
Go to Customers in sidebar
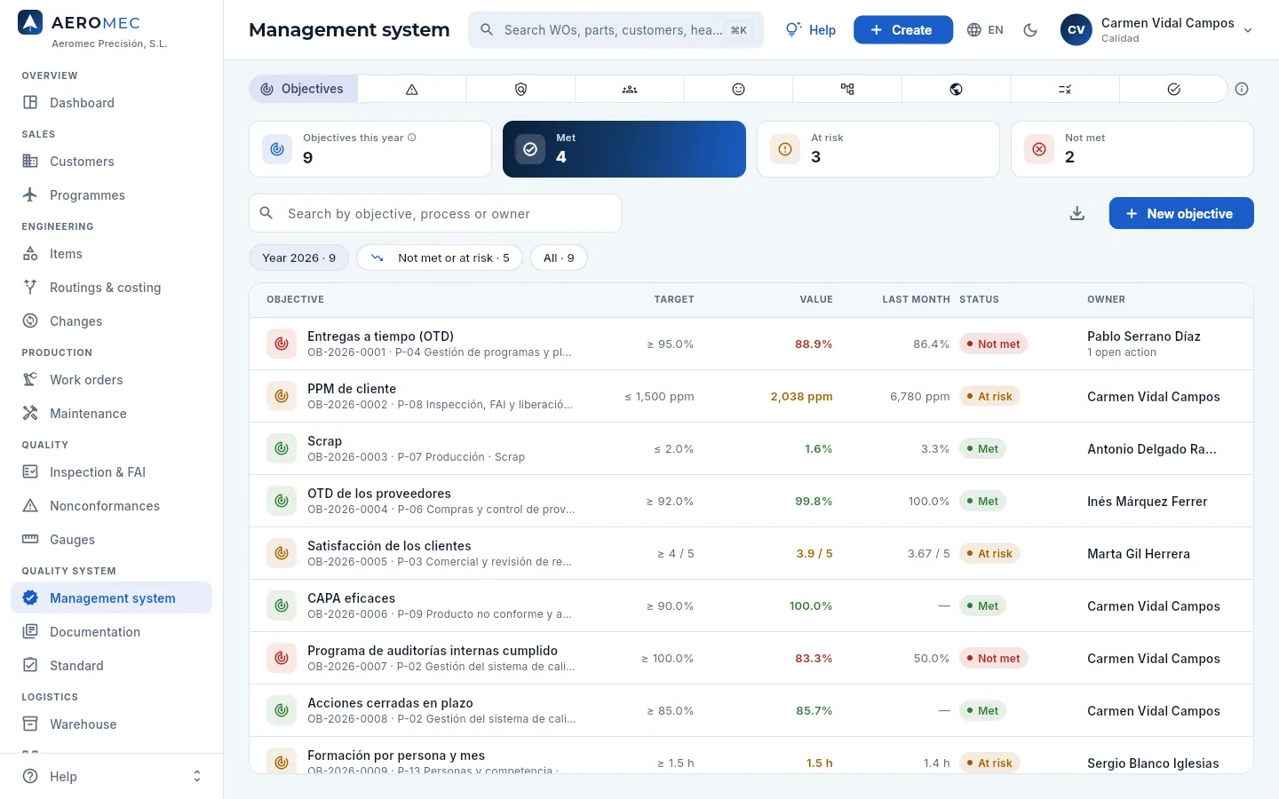pos(112,162)
